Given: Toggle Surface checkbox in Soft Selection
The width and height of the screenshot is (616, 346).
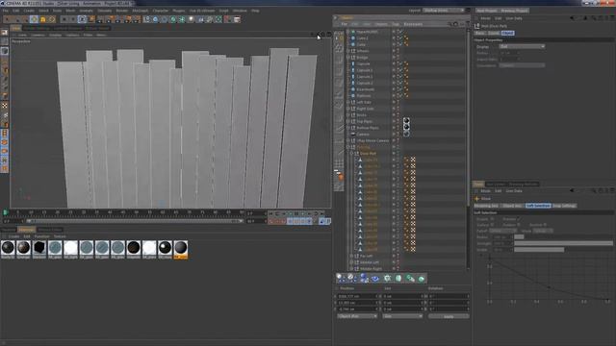Looking at the screenshot, I should 492,225.
